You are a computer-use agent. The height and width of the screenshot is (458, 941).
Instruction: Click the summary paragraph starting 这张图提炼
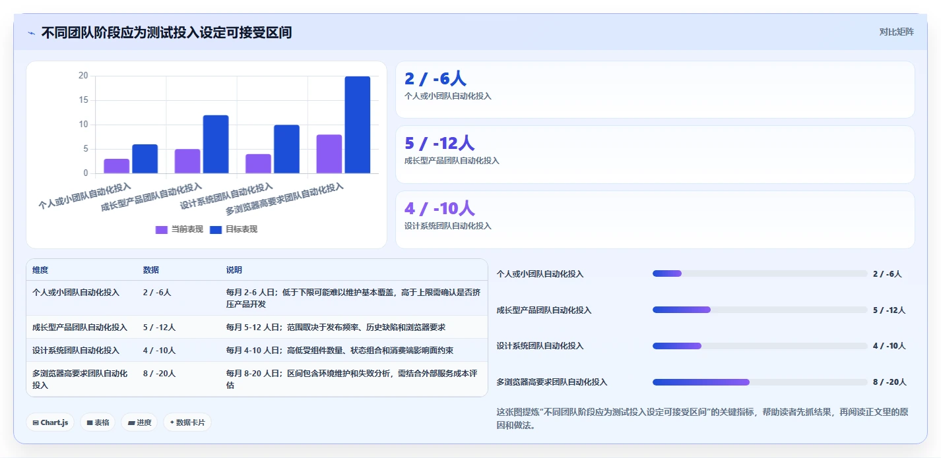[702, 418]
